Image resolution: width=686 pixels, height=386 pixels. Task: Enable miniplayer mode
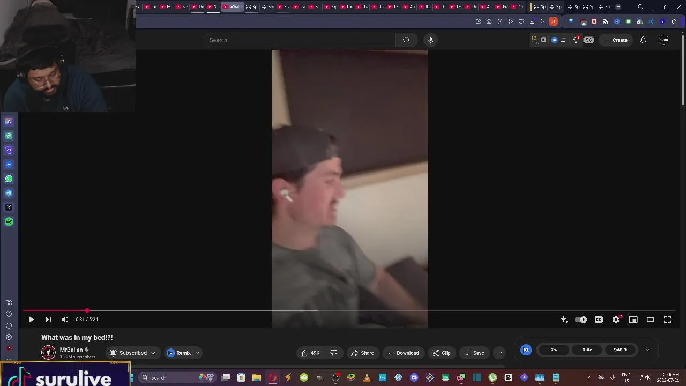tap(633, 320)
